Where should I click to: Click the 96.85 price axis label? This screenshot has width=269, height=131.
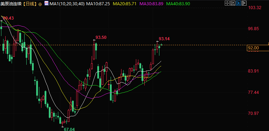click(254, 29)
